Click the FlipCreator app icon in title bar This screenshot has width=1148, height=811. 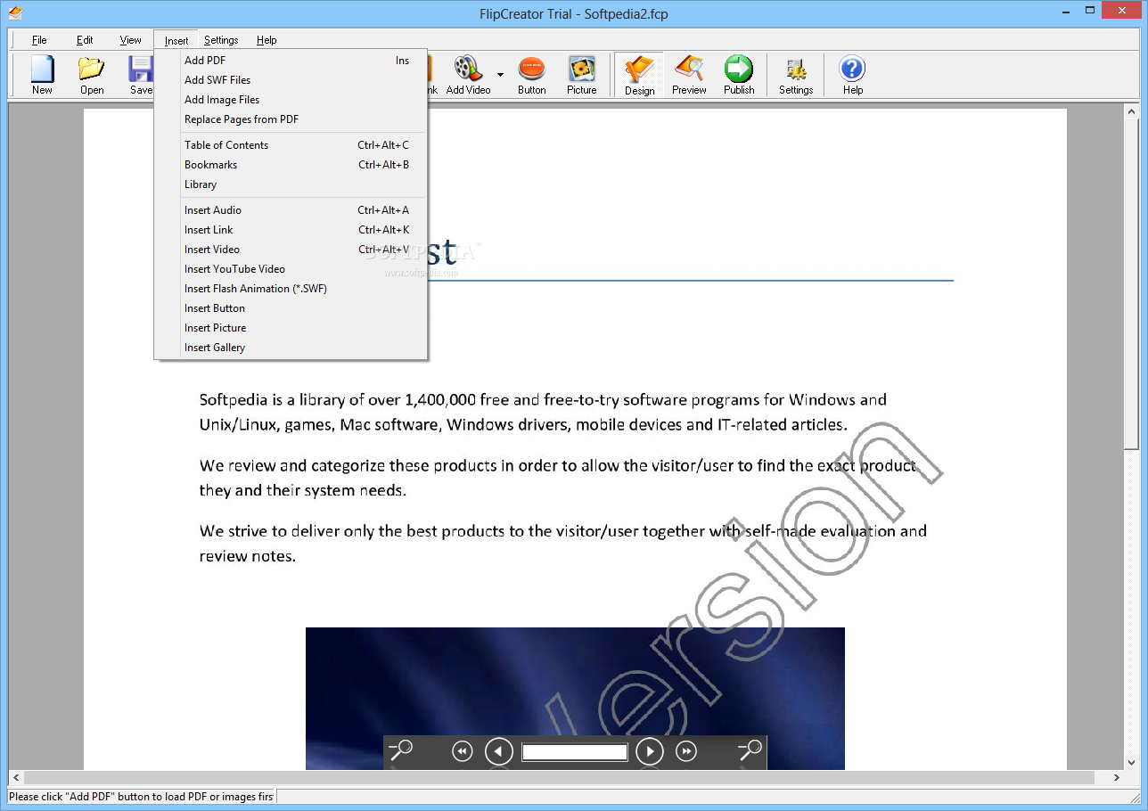(x=14, y=13)
